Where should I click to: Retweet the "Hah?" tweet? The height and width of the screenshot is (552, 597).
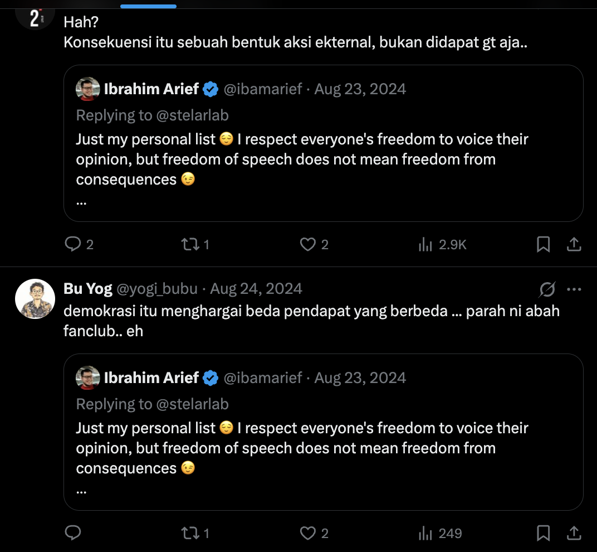click(x=190, y=244)
